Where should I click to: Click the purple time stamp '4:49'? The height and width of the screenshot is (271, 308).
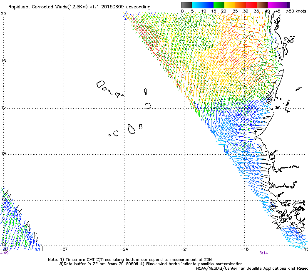tap(4, 253)
